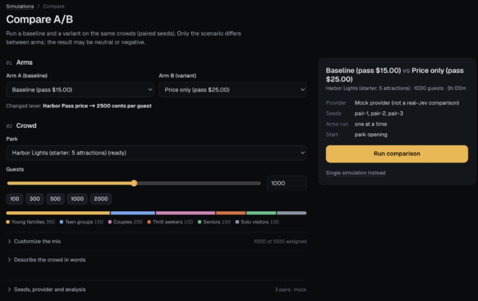Open the Arm B variant dropdown
The height and width of the screenshot is (301, 478).
coord(232,90)
